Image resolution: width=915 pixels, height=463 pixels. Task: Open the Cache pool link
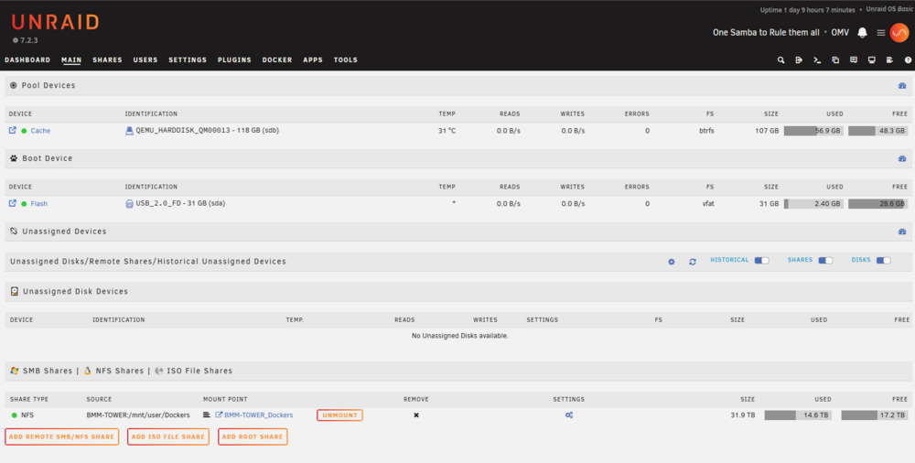point(40,131)
